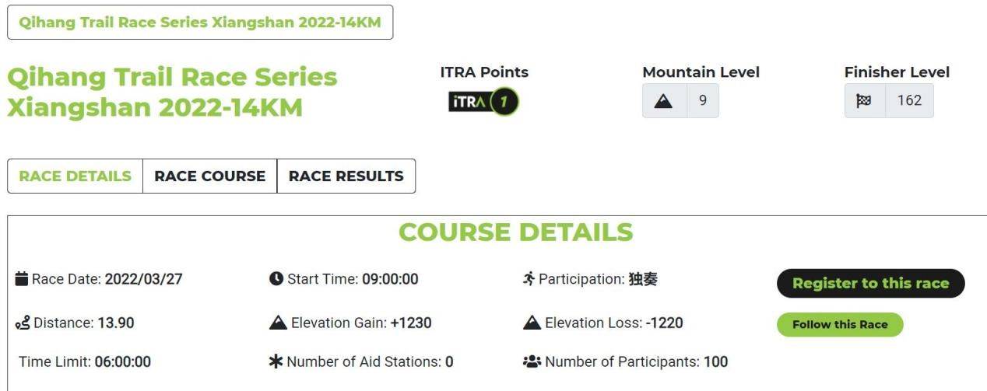Click the mountain icon beside Elevation Loss
Image resolution: width=987 pixels, height=391 pixels.
(x=532, y=323)
